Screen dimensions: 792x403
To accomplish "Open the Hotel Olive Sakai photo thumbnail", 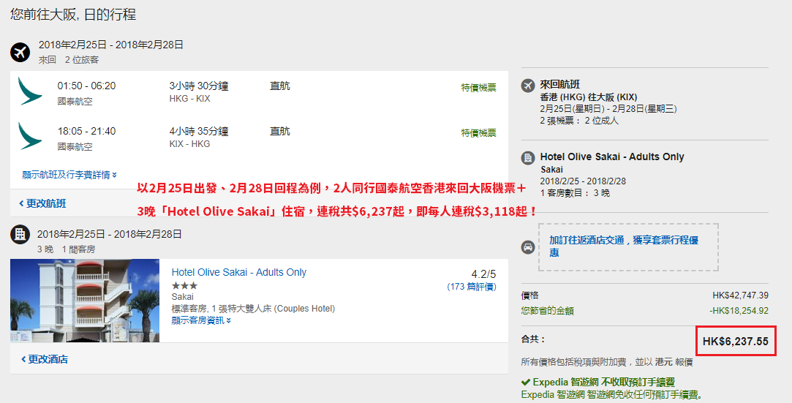I will [x=85, y=301].
